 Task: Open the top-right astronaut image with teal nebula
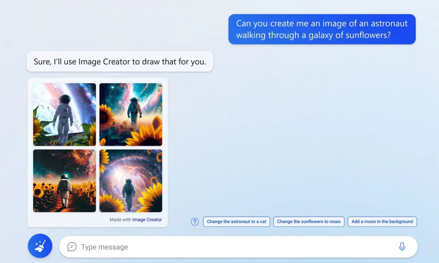[131, 115]
